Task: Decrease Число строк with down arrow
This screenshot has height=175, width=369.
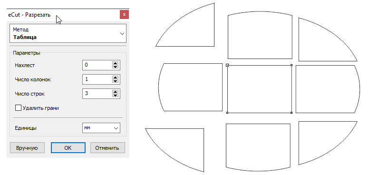Action: (x=115, y=95)
